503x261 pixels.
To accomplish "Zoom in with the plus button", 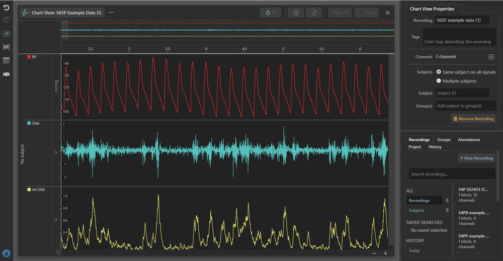I will pos(385,253).
